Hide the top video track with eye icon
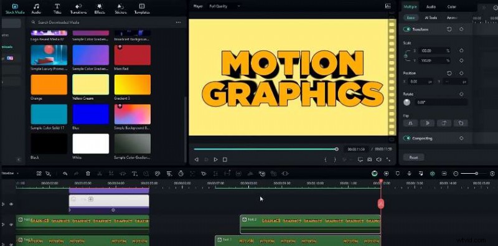Viewport: 498px width, 246px height. pyautogui.click(x=11, y=204)
